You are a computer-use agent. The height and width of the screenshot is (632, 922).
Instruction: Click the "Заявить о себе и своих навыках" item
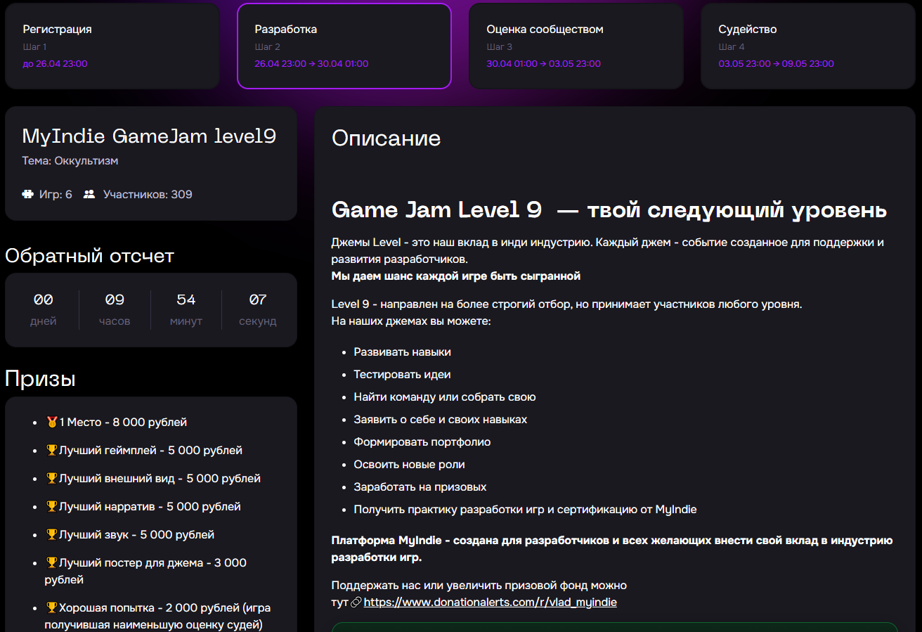pyautogui.click(x=441, y=420)
